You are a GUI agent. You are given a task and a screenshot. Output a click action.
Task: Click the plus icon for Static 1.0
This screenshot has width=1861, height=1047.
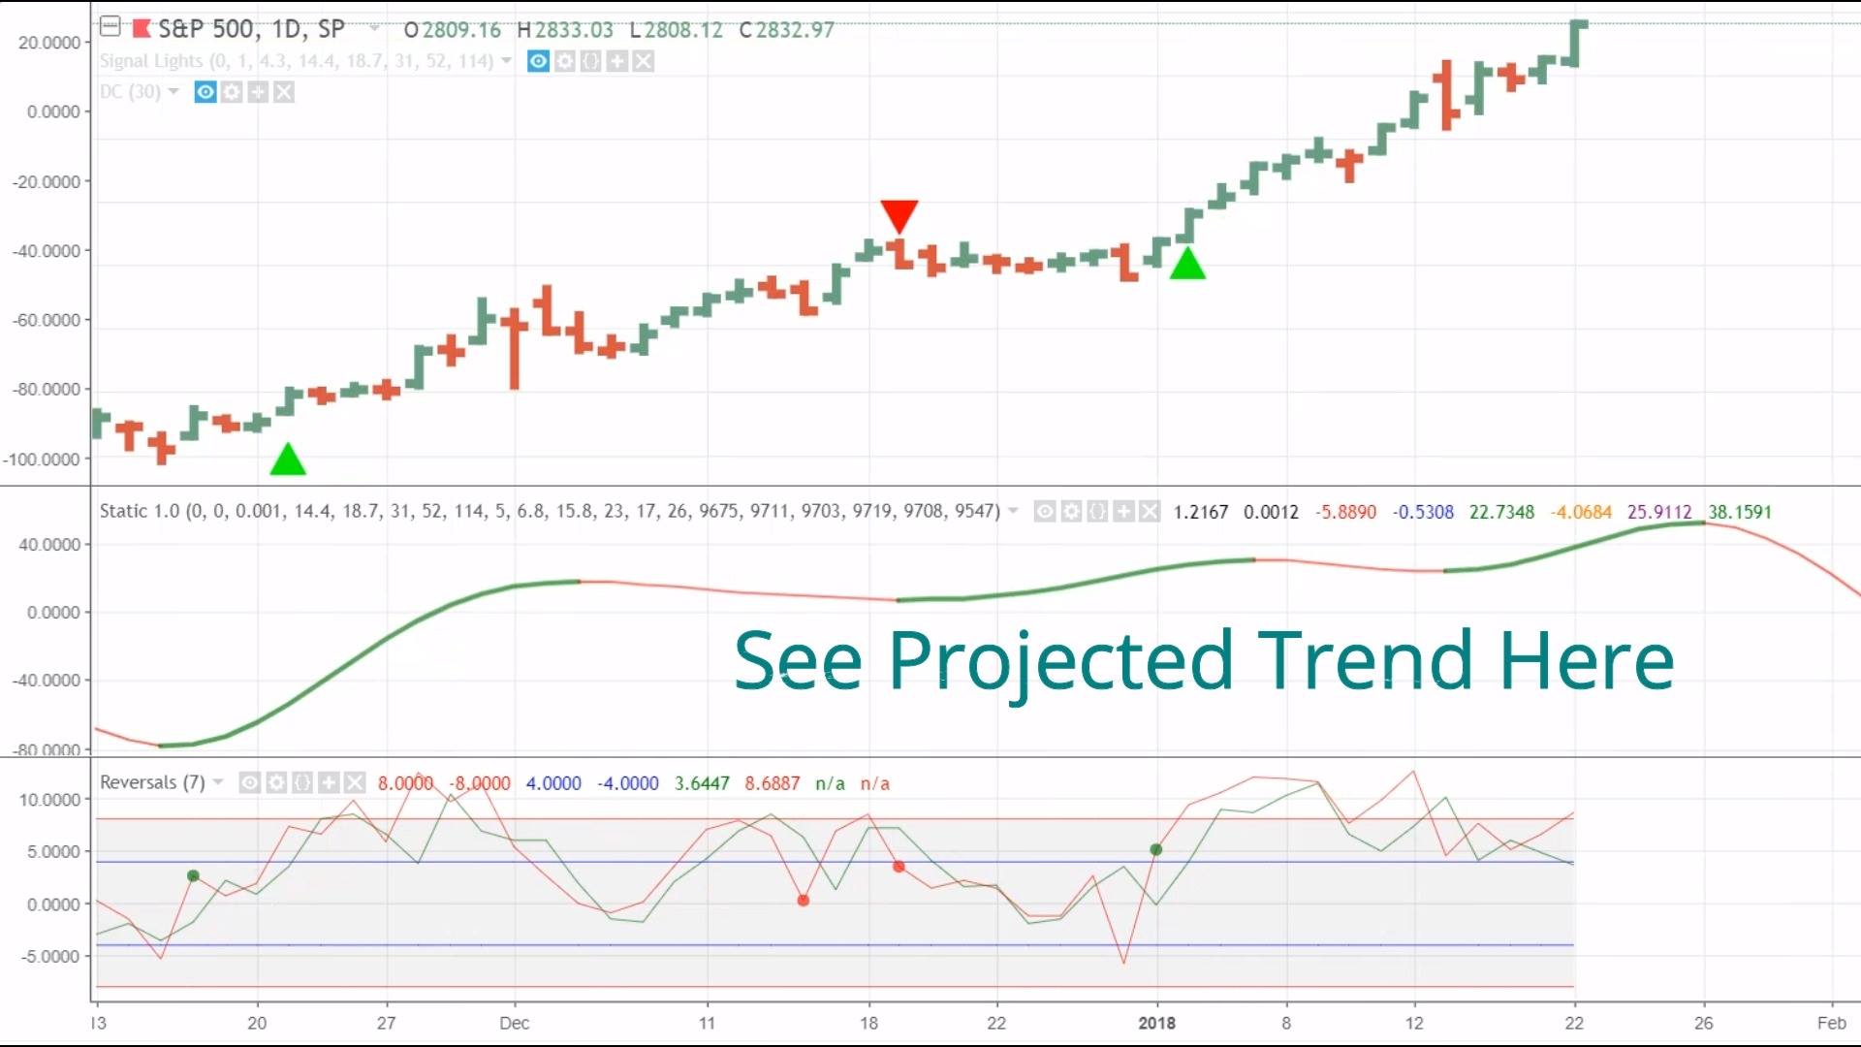point(1123,511)
